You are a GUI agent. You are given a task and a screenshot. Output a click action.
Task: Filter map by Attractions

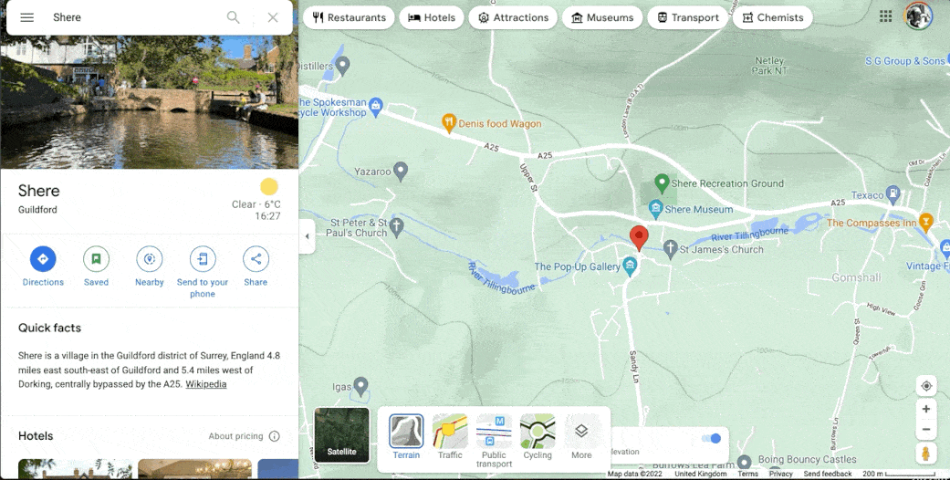coord(513,17)
